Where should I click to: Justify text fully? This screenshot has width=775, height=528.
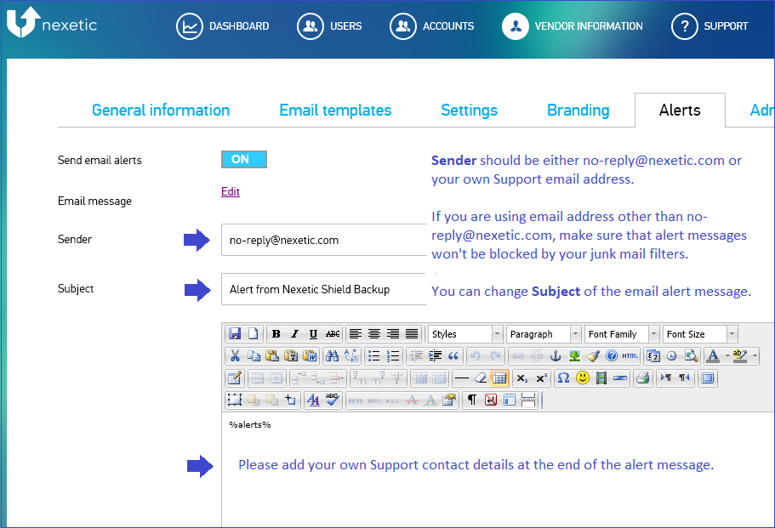click(412, 334)
